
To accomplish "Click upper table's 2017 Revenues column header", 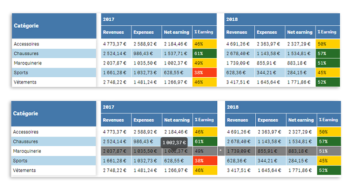I will point(116,32).
